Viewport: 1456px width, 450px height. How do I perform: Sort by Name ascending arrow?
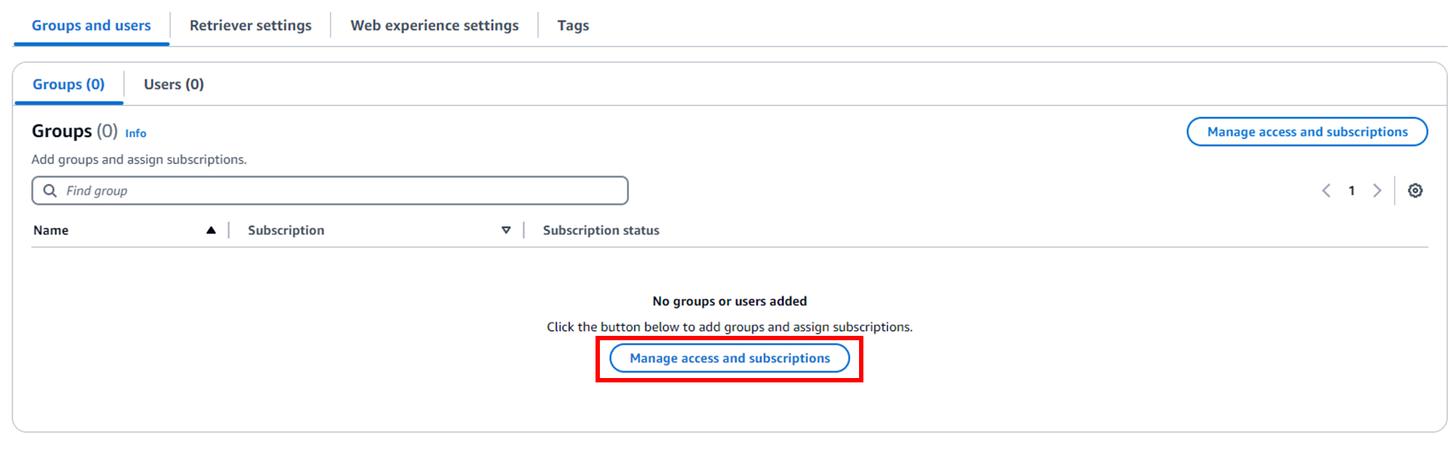(x=211, y=230)
